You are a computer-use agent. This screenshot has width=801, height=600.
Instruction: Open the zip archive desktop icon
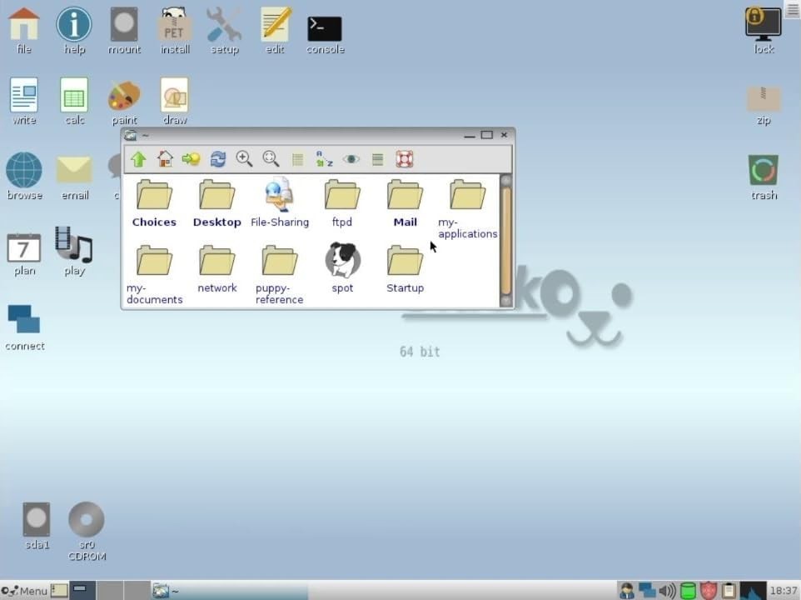764,106
